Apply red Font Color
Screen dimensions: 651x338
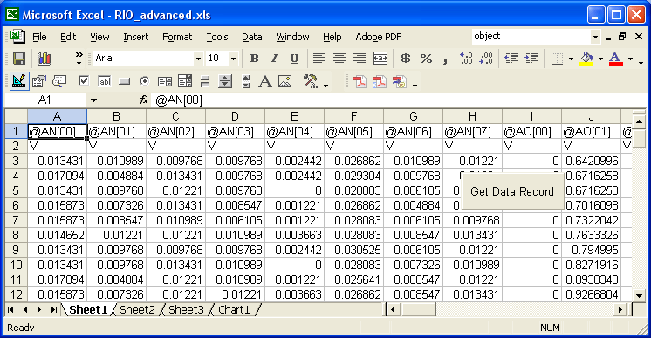click(x=616, y=59)
